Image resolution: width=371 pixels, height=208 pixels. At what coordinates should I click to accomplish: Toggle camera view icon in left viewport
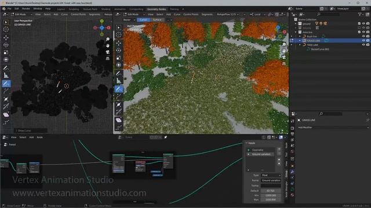tap(108, 52)
